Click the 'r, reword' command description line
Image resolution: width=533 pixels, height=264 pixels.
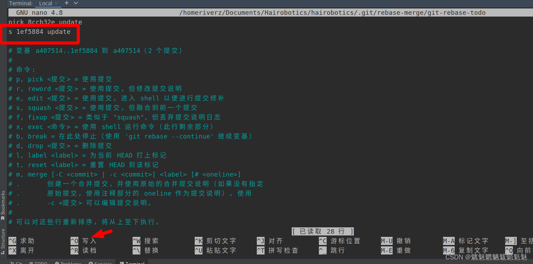click(x=95, y=89)
